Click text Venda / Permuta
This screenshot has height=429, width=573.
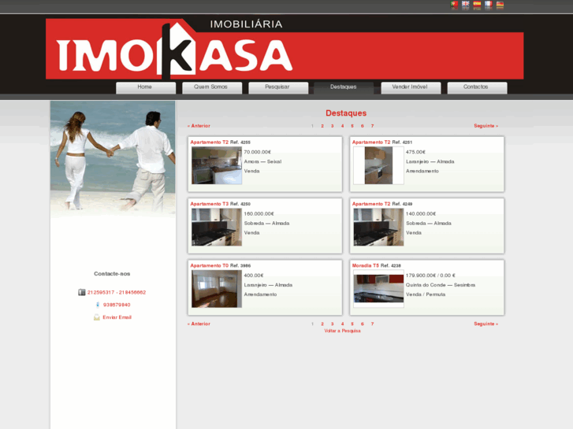(x=426, y=294)
